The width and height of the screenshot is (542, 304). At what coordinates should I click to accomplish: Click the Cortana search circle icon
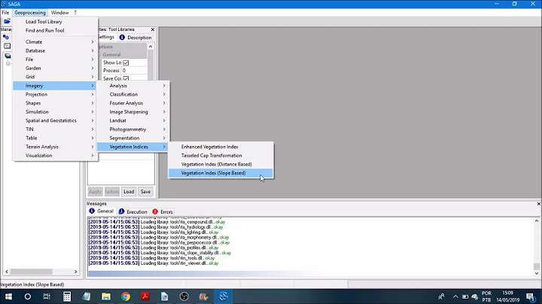tap(28, 296)
